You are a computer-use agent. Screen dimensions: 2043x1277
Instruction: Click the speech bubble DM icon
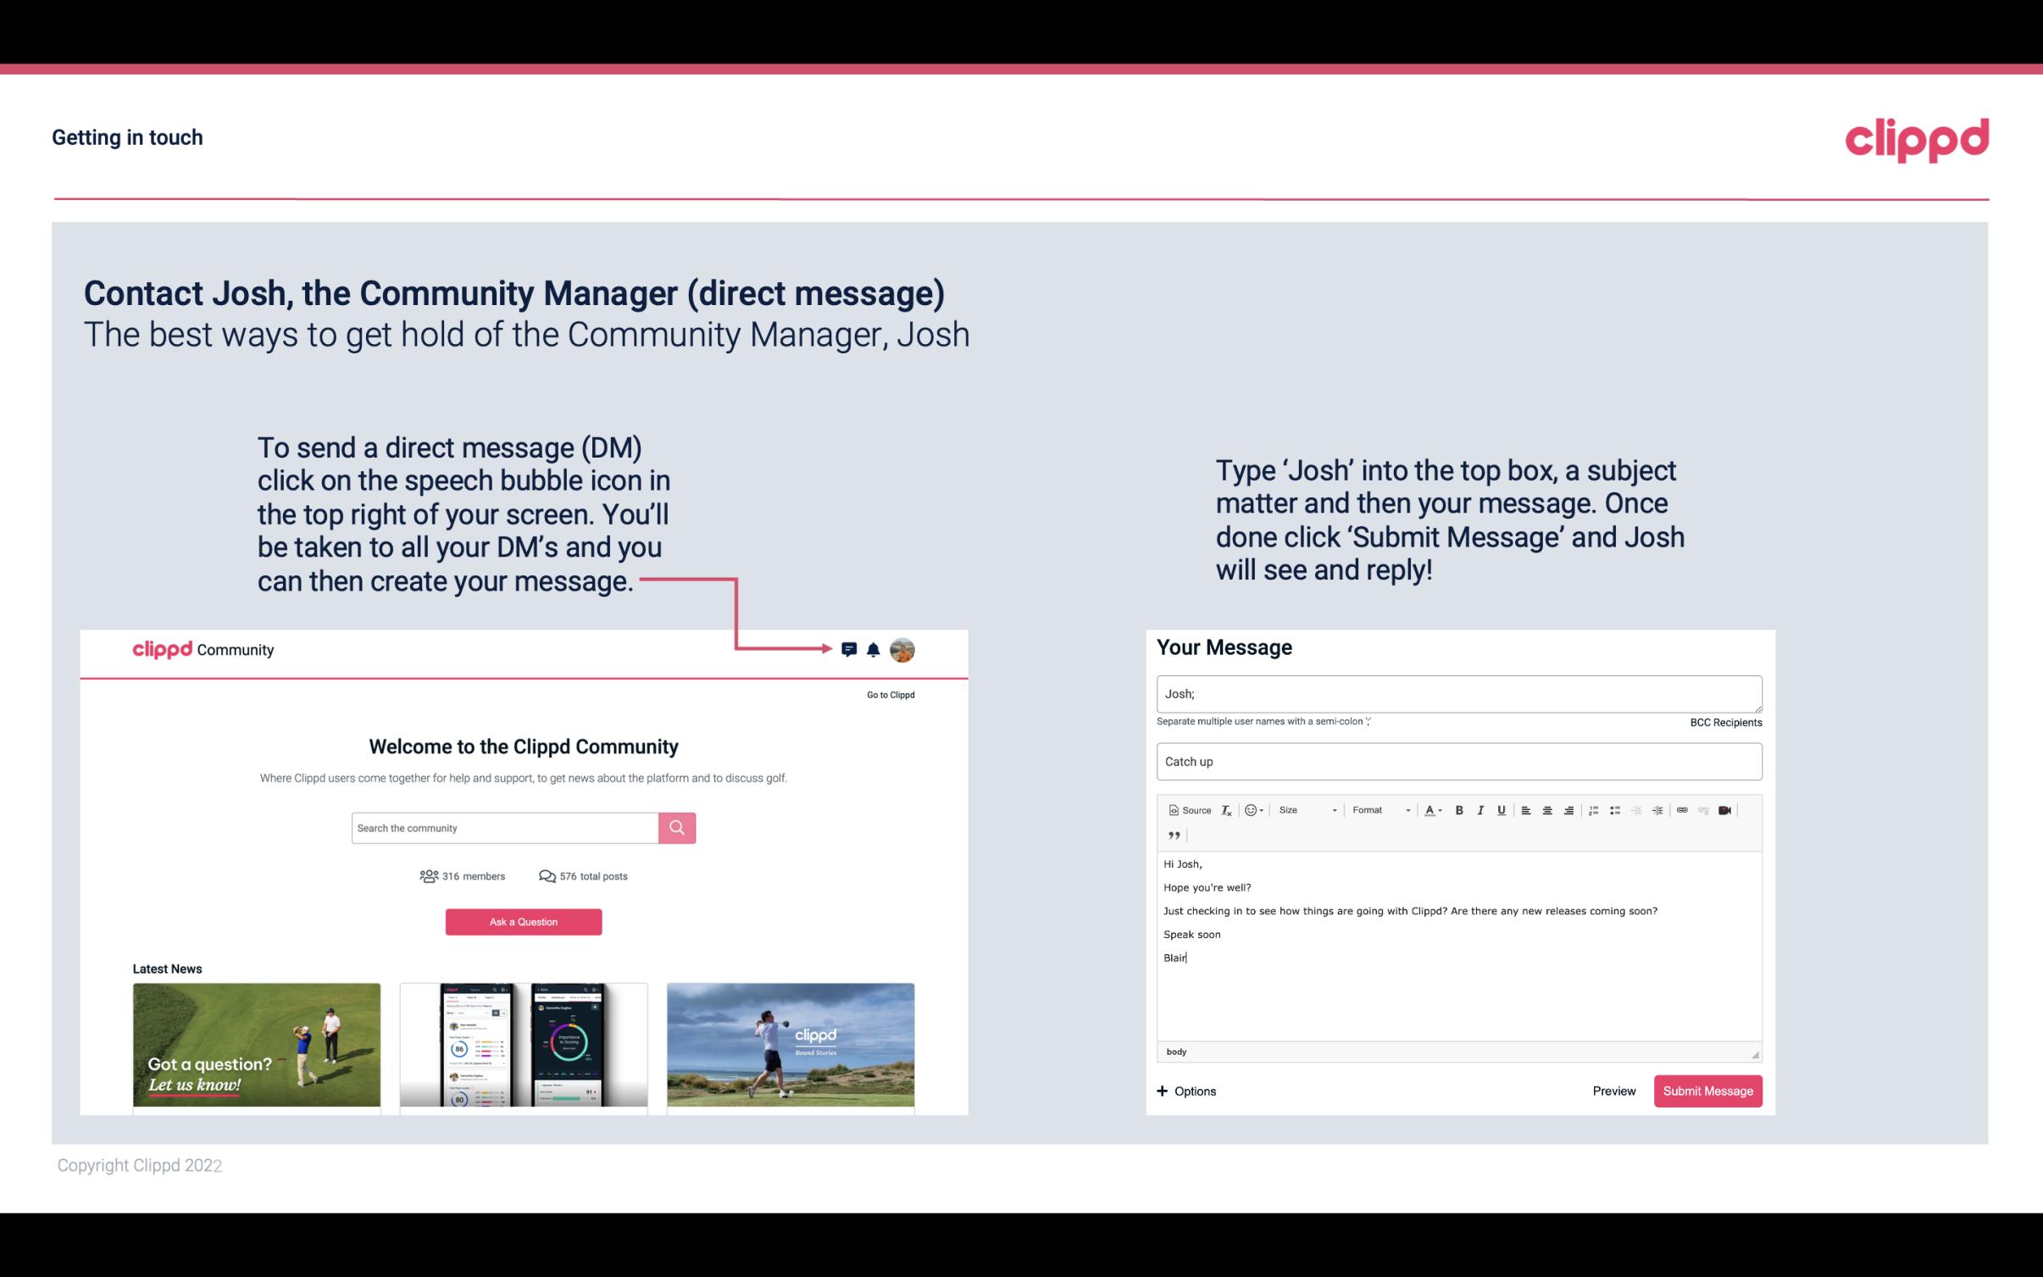pos(850,649)
